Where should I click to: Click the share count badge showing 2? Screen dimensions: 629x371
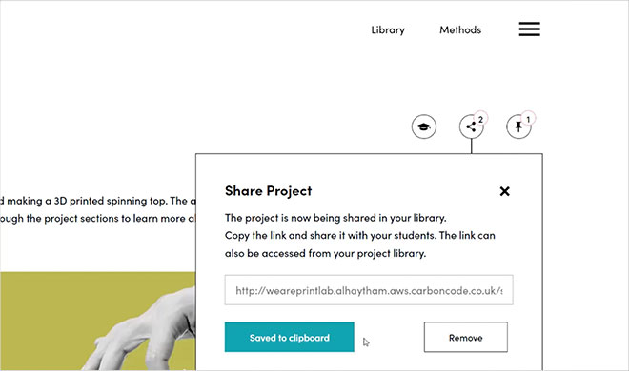[x=480, y=119]
